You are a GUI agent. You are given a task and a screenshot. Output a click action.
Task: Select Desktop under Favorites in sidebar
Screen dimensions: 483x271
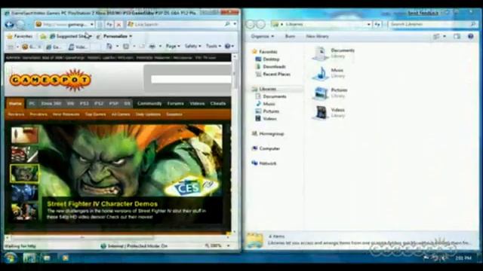[267, 59]
